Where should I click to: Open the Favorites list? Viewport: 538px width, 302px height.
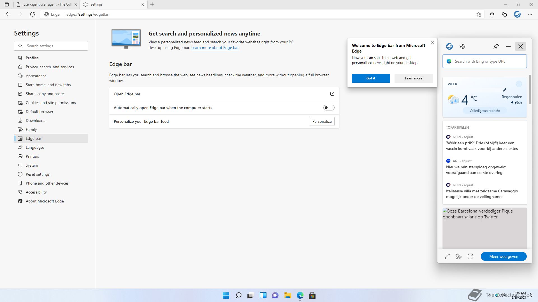(492, 14)
